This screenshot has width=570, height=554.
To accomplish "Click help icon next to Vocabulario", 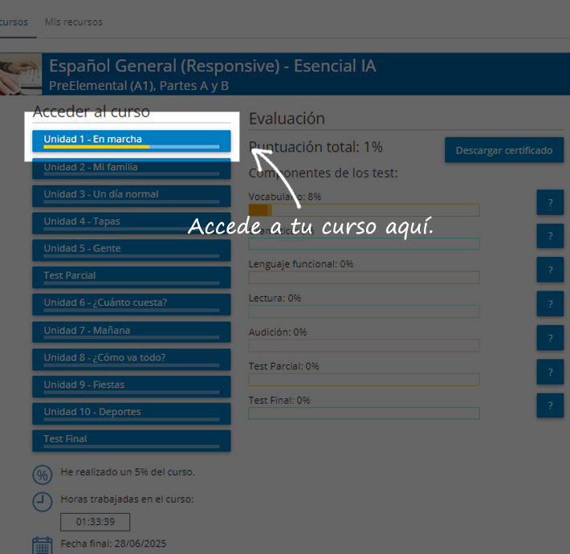I will [550, 202].
